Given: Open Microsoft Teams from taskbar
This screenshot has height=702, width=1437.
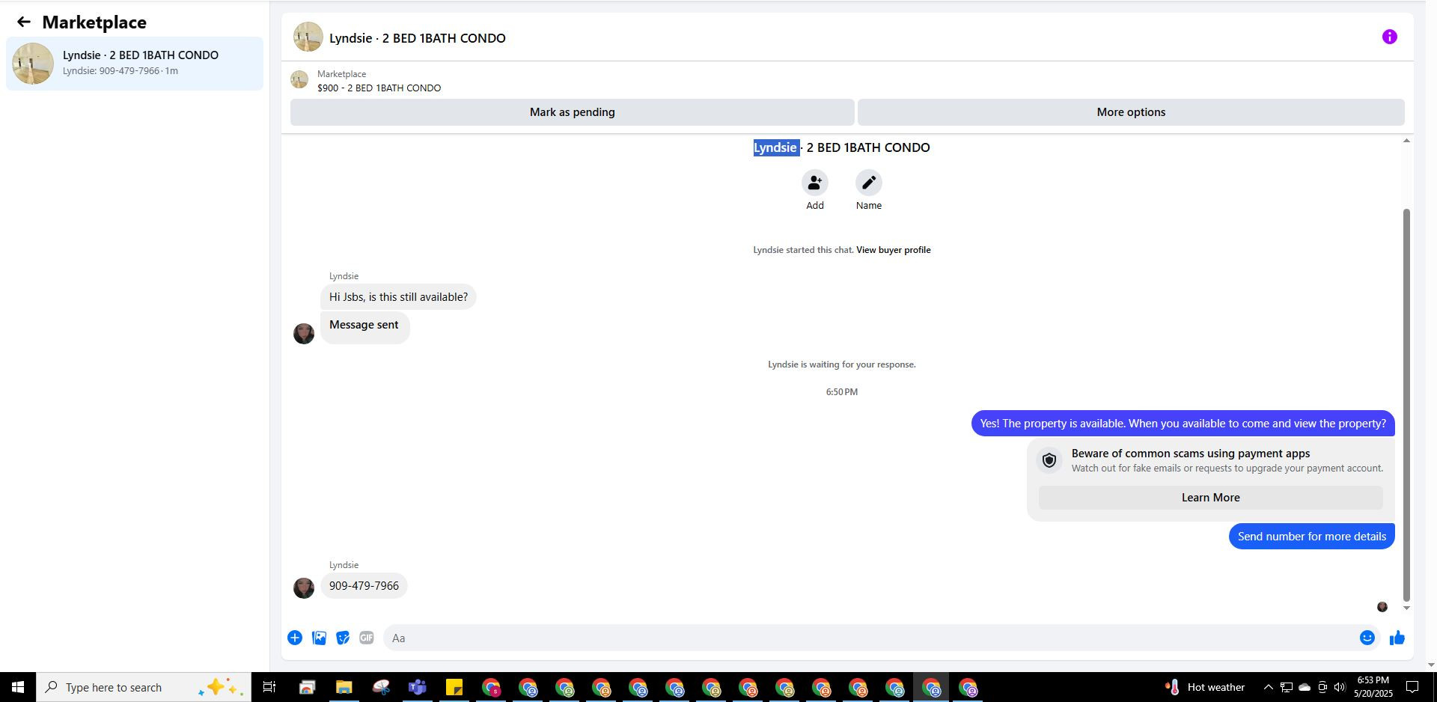Looking at the screenshot, I should (417, 687).
